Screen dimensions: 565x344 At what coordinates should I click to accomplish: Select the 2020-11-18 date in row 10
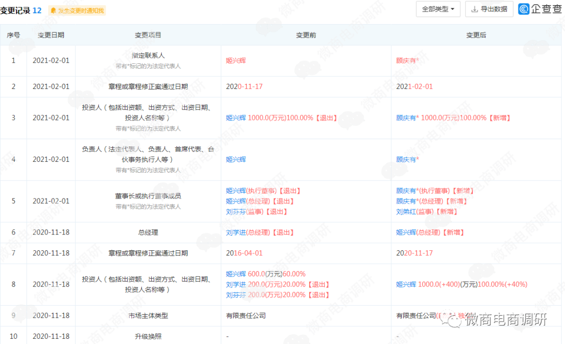[51, 337]
